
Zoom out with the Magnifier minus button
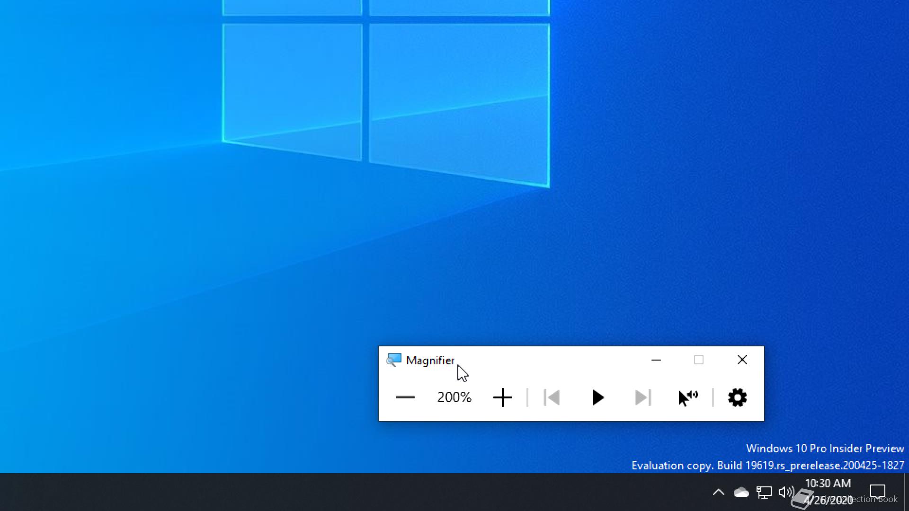tap(405, 397)
